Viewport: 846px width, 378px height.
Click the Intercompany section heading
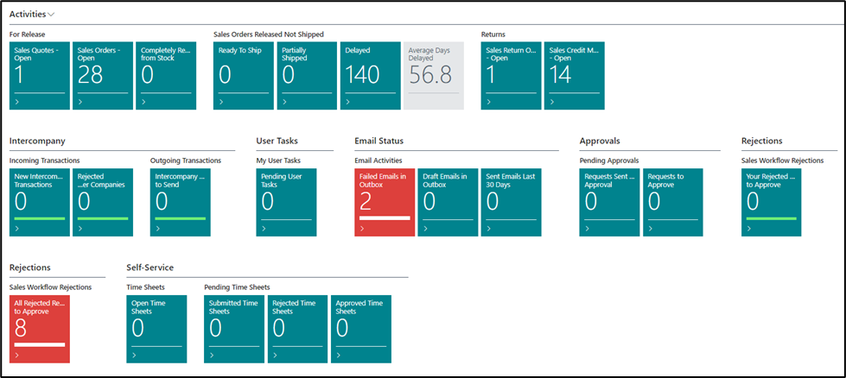point(37,141)
